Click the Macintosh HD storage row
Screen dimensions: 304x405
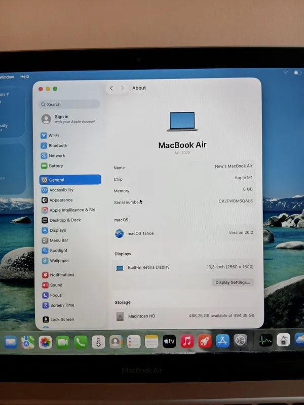pos(185,316)
